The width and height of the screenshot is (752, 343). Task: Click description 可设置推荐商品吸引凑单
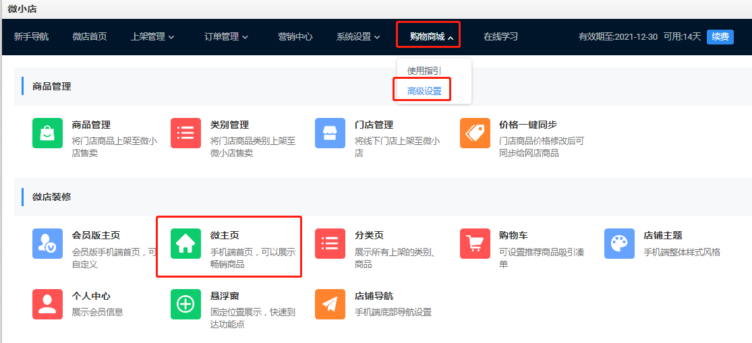point(542,258)
